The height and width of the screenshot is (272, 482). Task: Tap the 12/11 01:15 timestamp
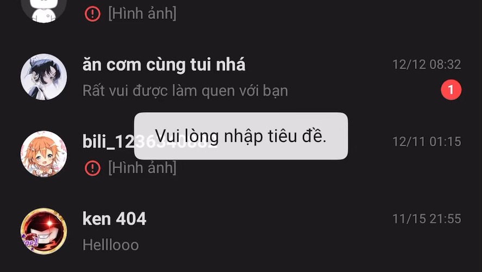[427, 141]
